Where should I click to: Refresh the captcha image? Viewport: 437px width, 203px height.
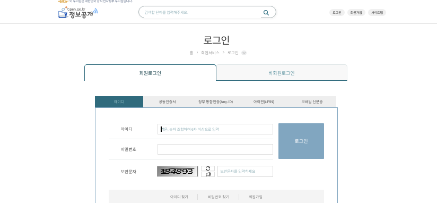point(208,168)
